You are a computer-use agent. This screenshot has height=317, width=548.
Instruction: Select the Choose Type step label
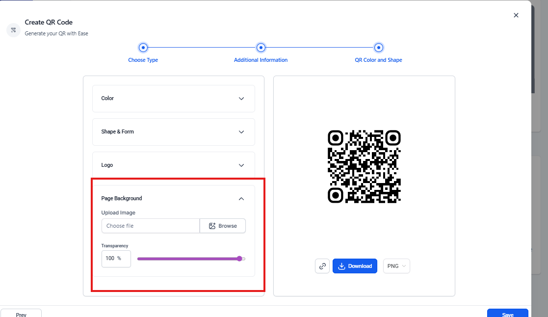coord(143,60)
